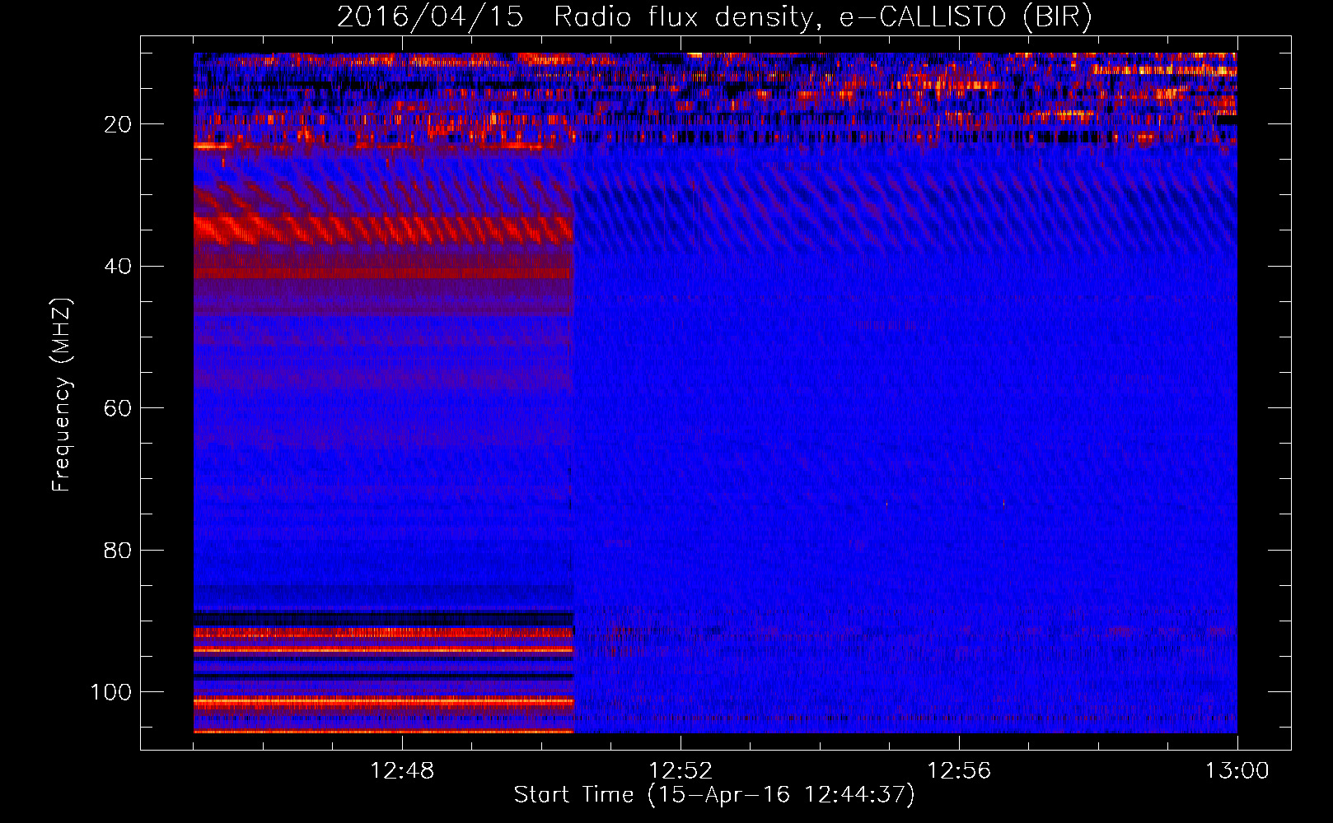Click the 80 MHz frequency tick label
The image size is (1333, 823).
click(118, 550)
